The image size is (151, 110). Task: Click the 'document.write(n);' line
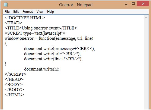click(42, 69)
